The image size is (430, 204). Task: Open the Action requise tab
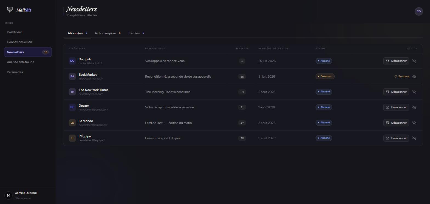pyautogui.click(x=107, y=33)
